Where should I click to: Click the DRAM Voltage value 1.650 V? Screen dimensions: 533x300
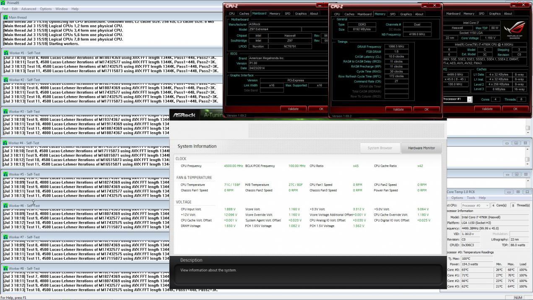(230, 226)
